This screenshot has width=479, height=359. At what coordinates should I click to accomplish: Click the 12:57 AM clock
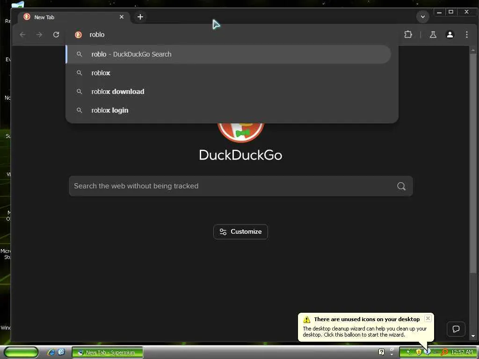tap(462, 352)
